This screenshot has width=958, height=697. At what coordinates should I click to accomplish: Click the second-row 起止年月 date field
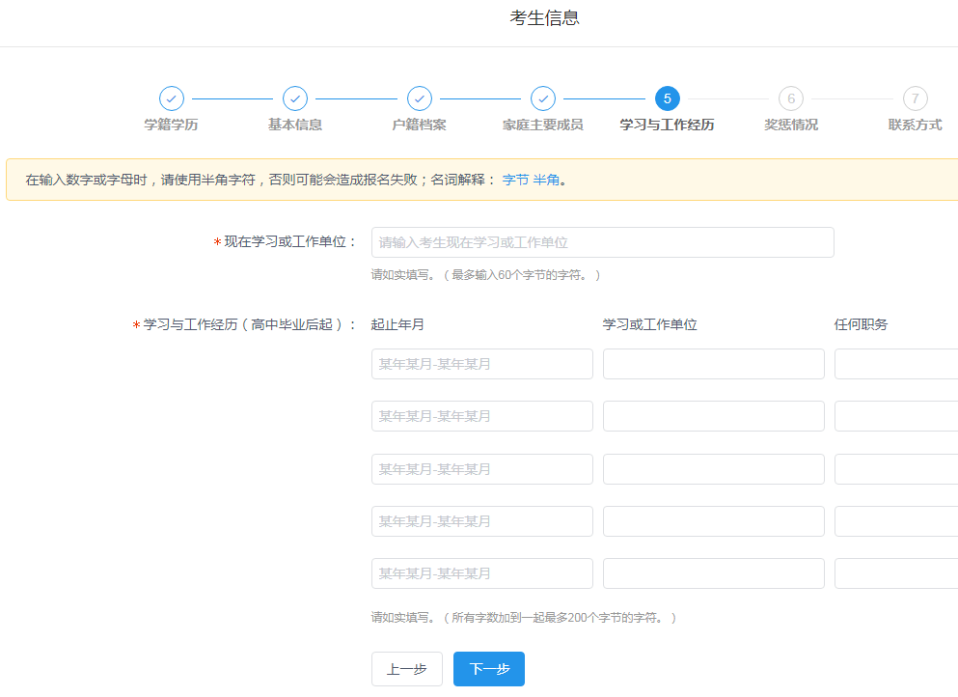point(482,416)
